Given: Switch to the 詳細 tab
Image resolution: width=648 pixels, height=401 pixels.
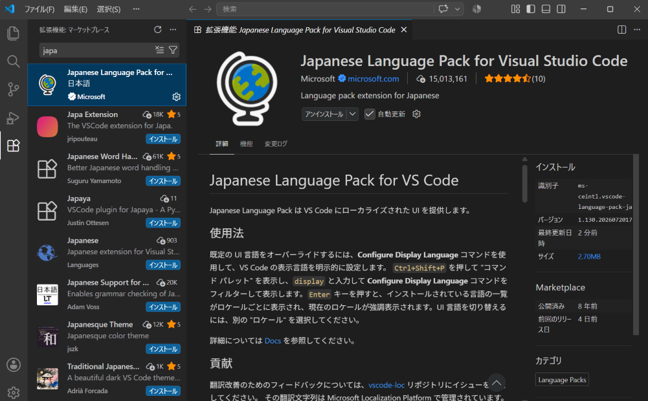Looking at the screenshot, I should (222, 144).
